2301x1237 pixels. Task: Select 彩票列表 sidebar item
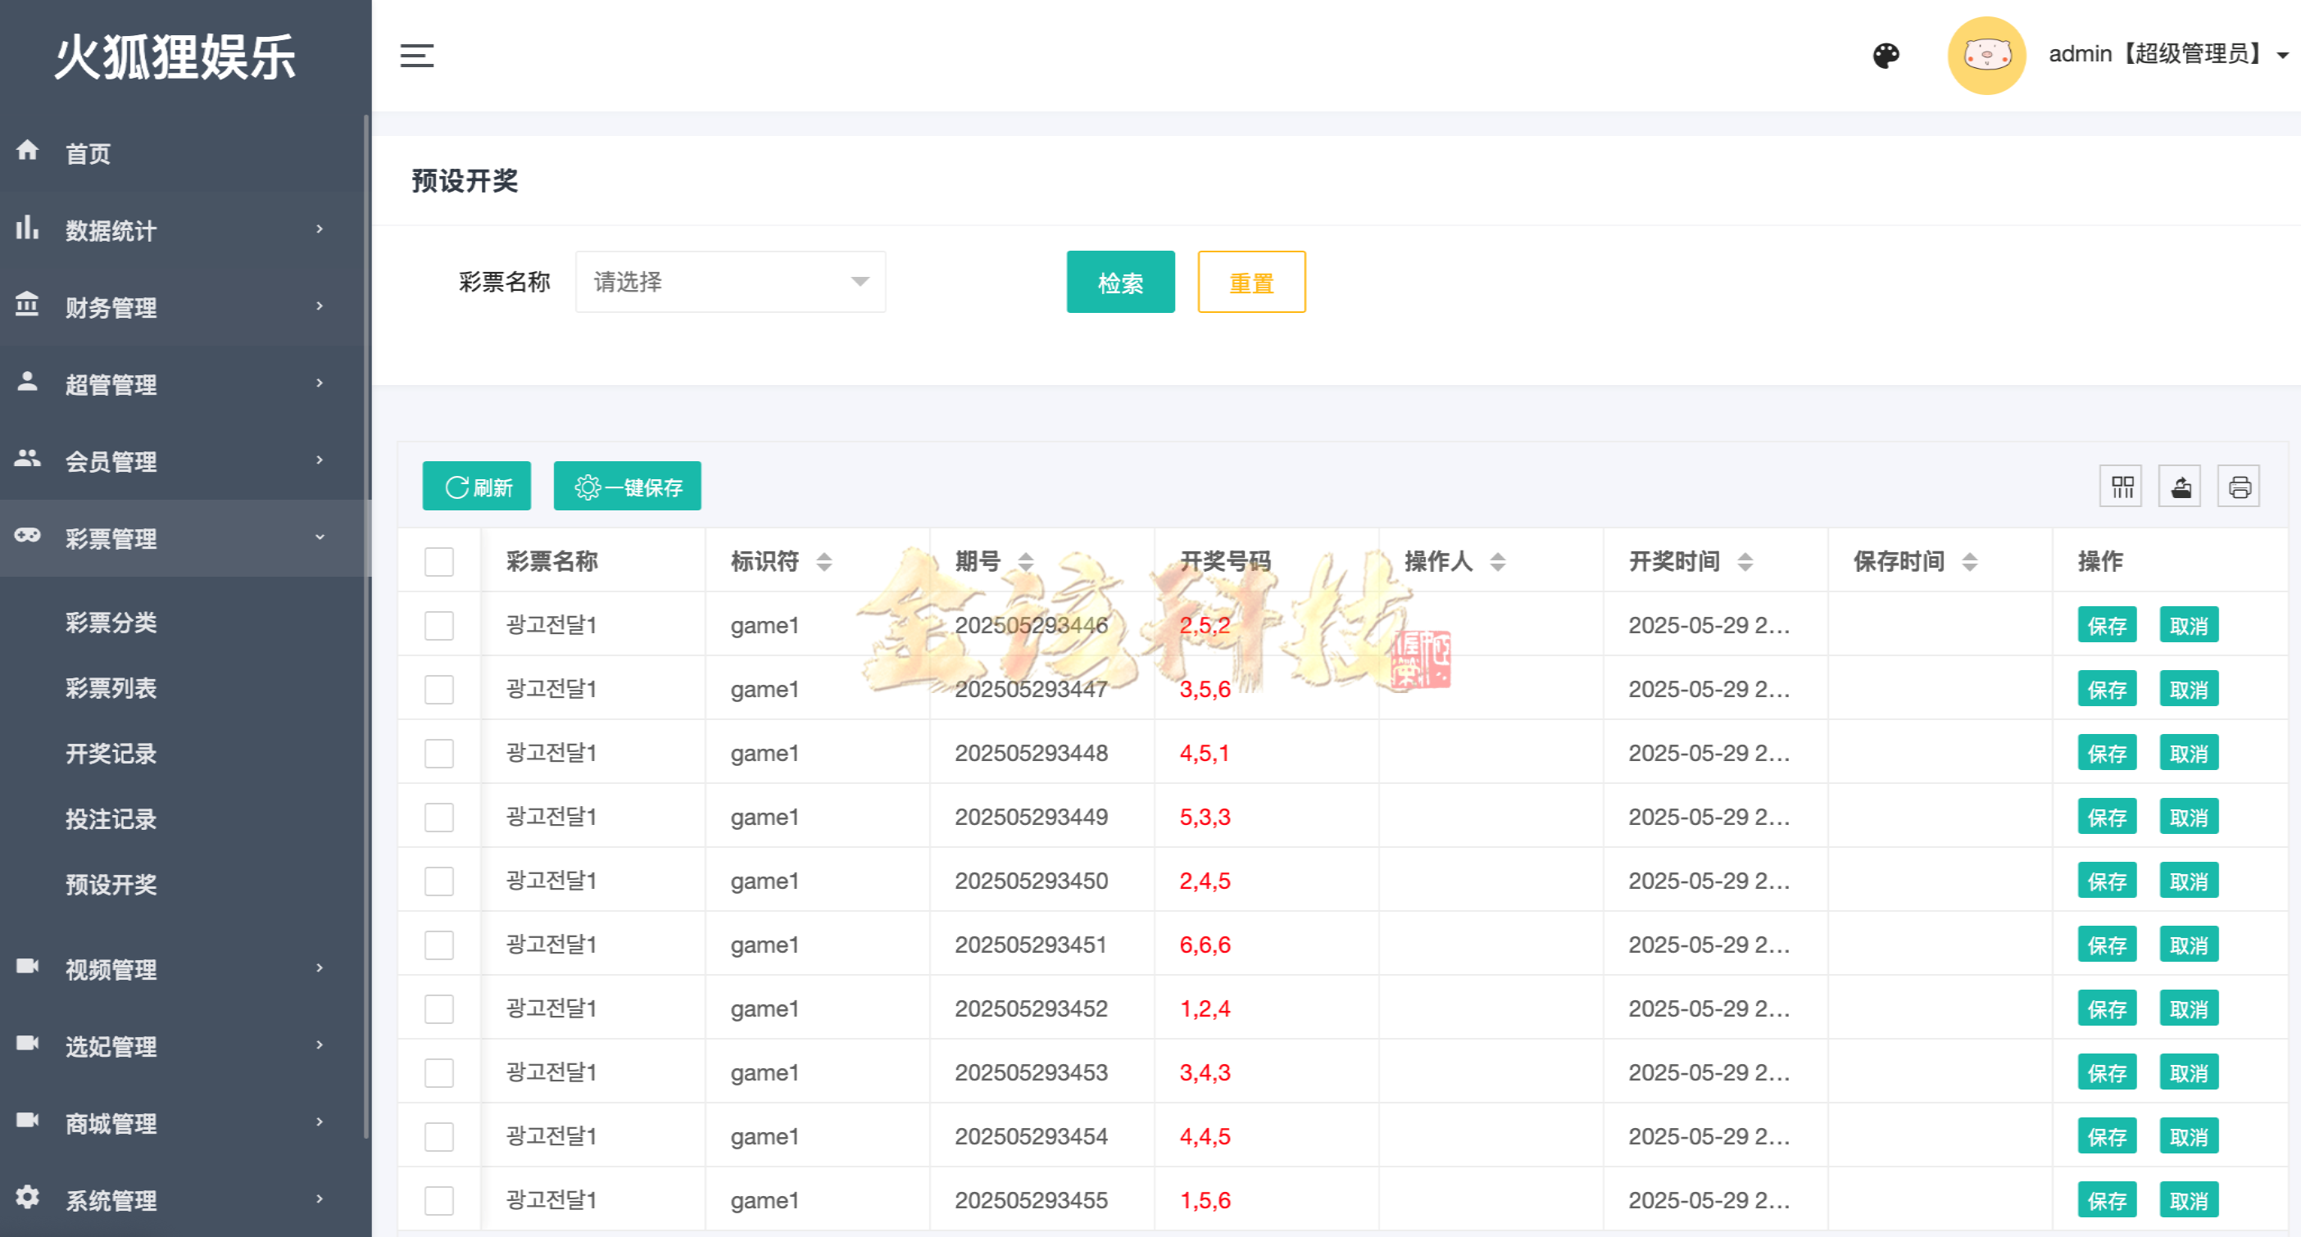[111, 689]
